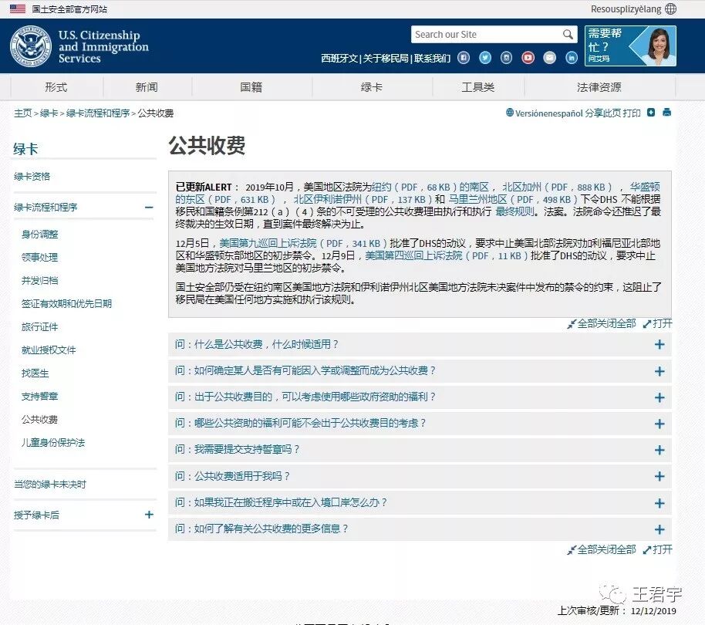Open the 联系我们 header link
Screen dimensions: 705x625
(432, 58)
